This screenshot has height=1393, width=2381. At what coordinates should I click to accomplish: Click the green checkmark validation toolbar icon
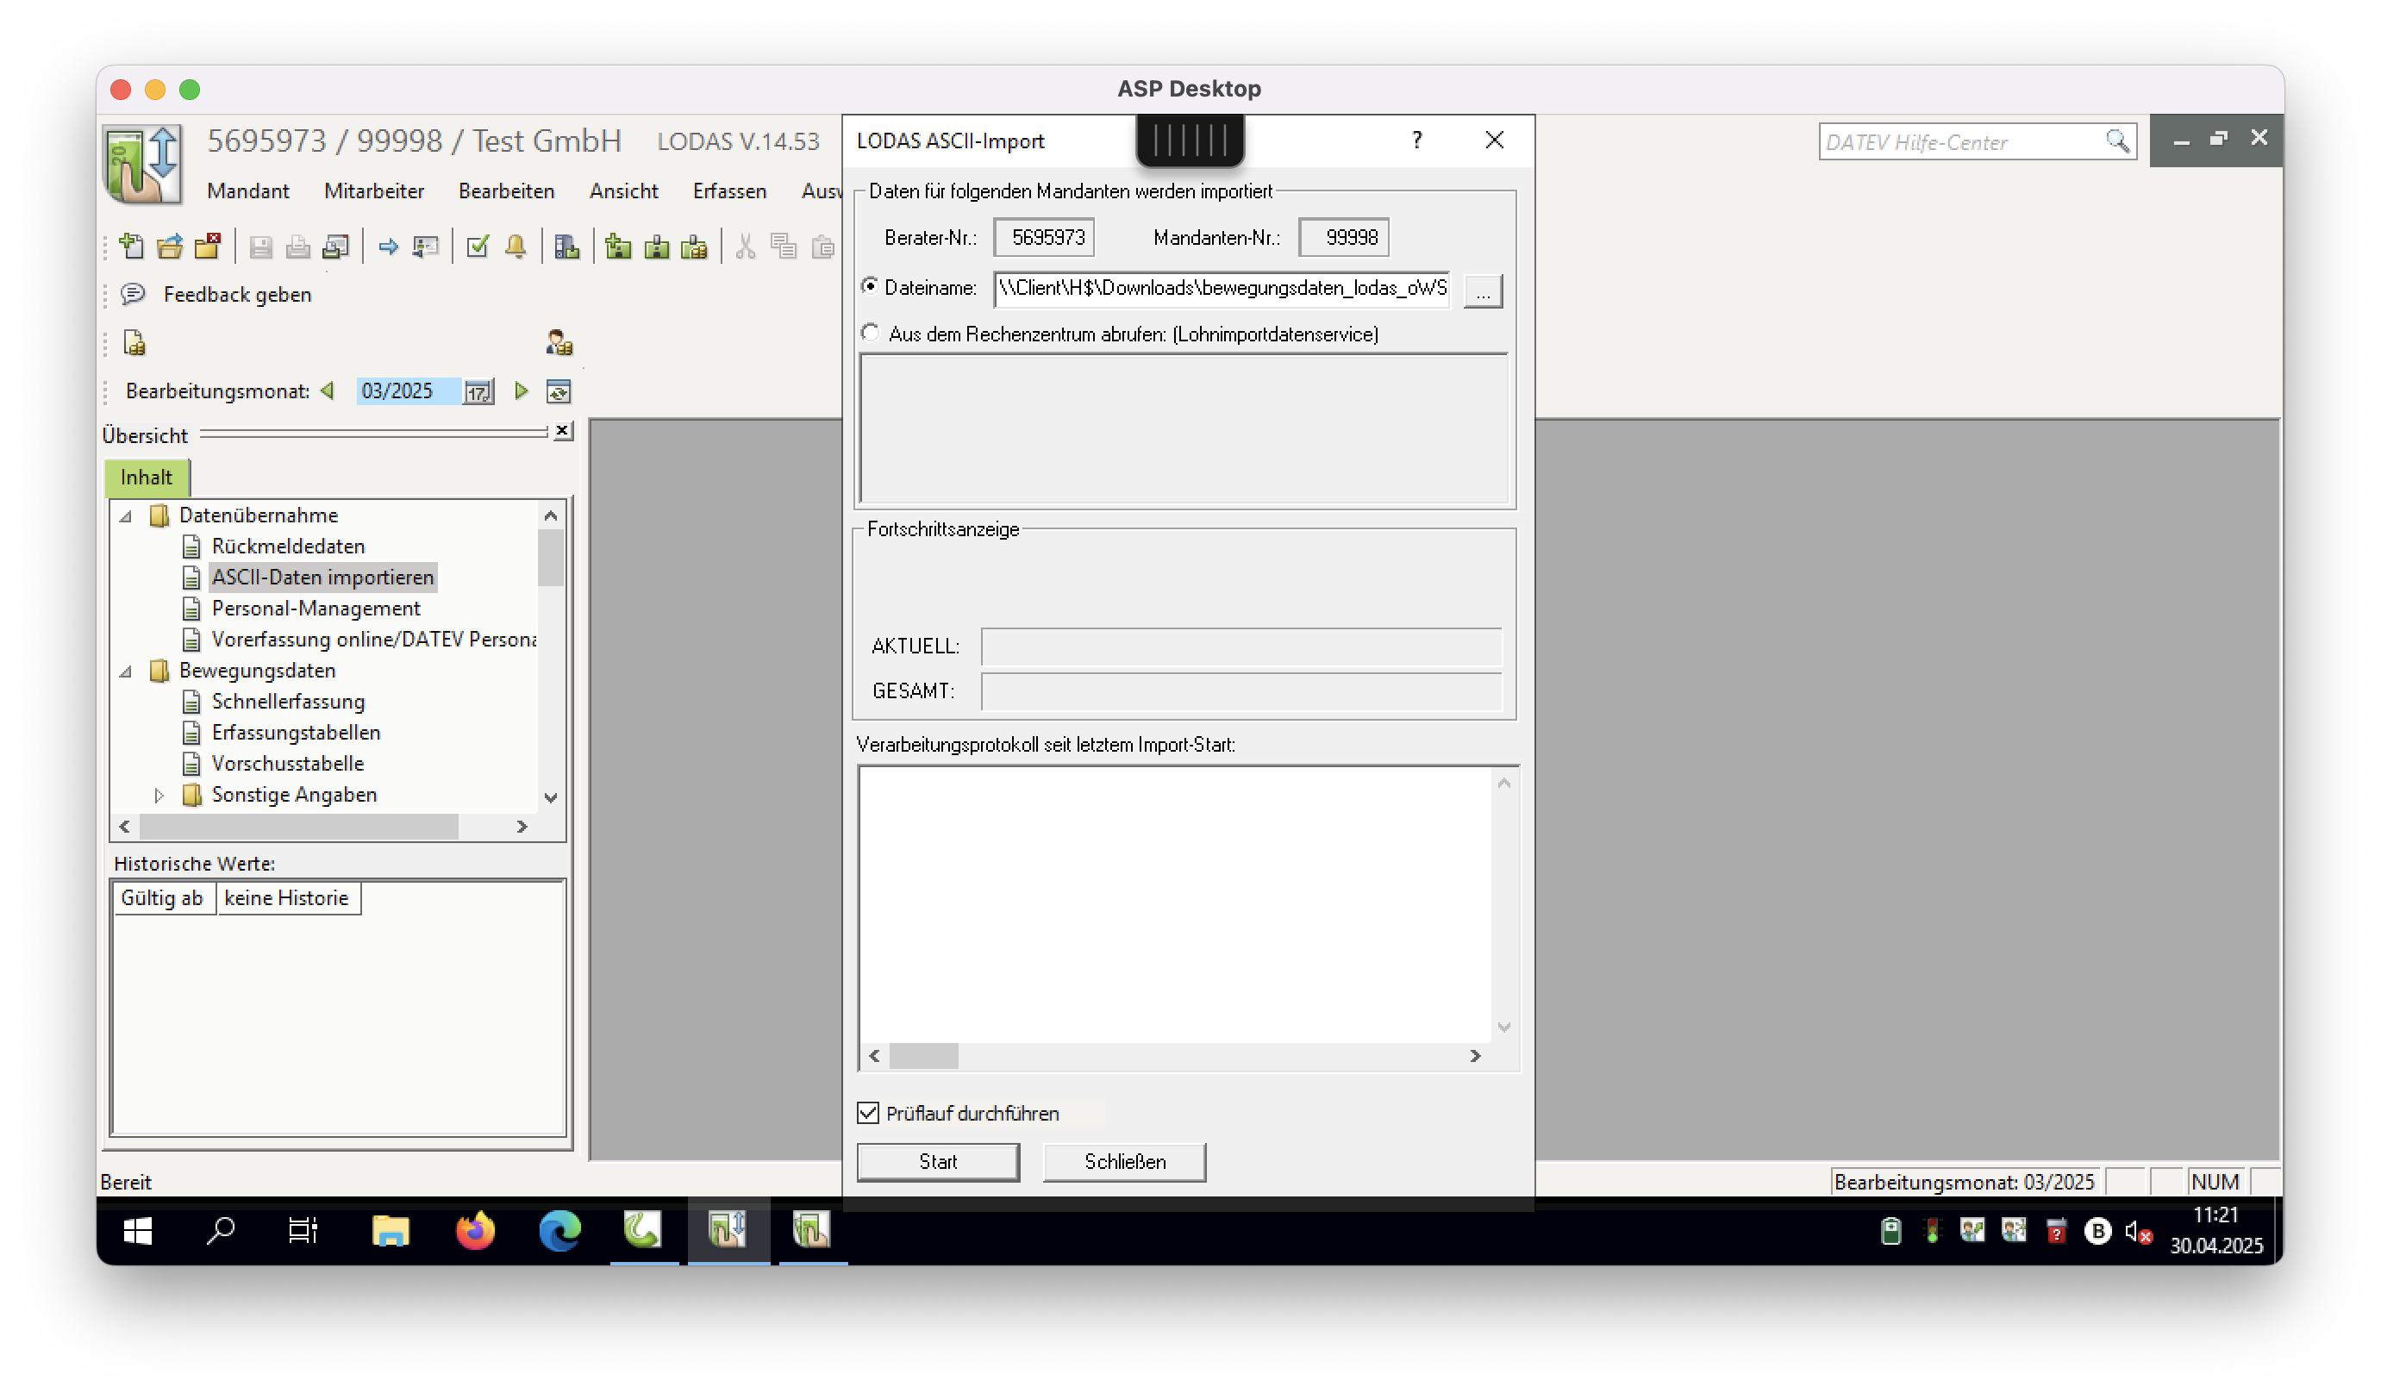click(478, 247)
